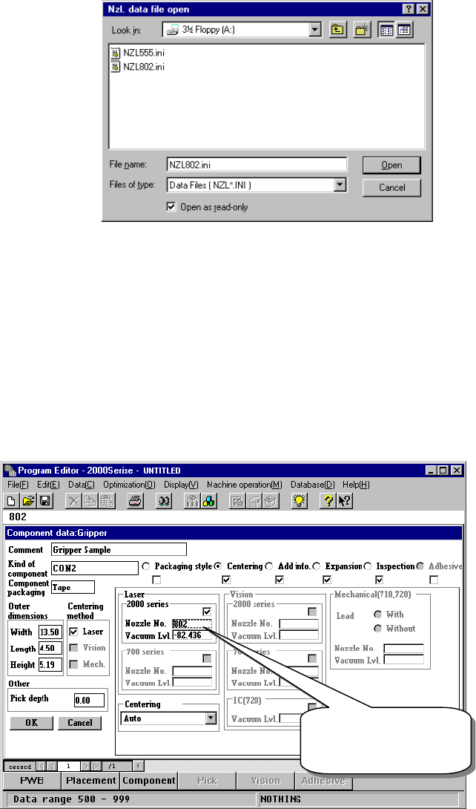Switch to the Component tab
This screenshot has width=476, height=809.
click(x=149, y=781)
